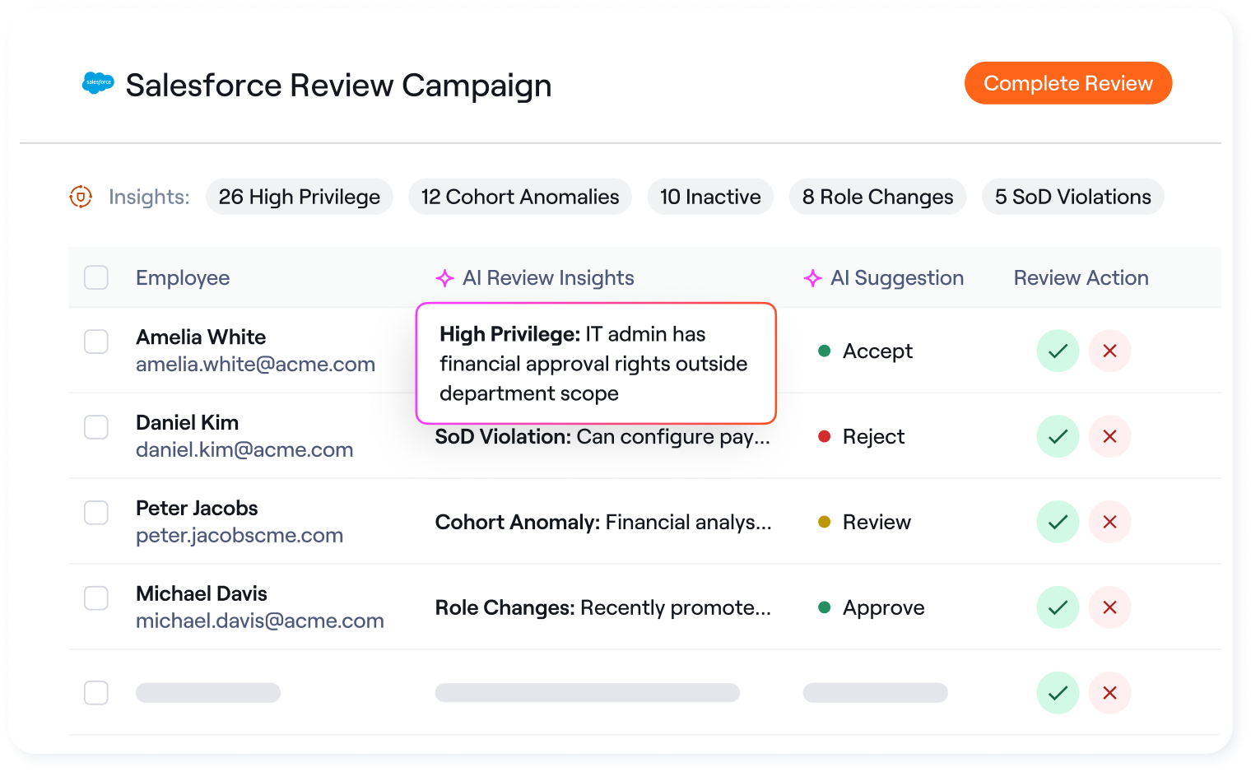The height and width of the screenshot is (772, 1251).
Task: Click the Review Action column header
Action: pos(1081,278)
